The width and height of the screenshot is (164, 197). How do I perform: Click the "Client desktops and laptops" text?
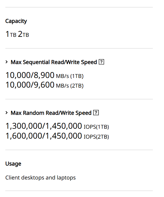[40, 177]
